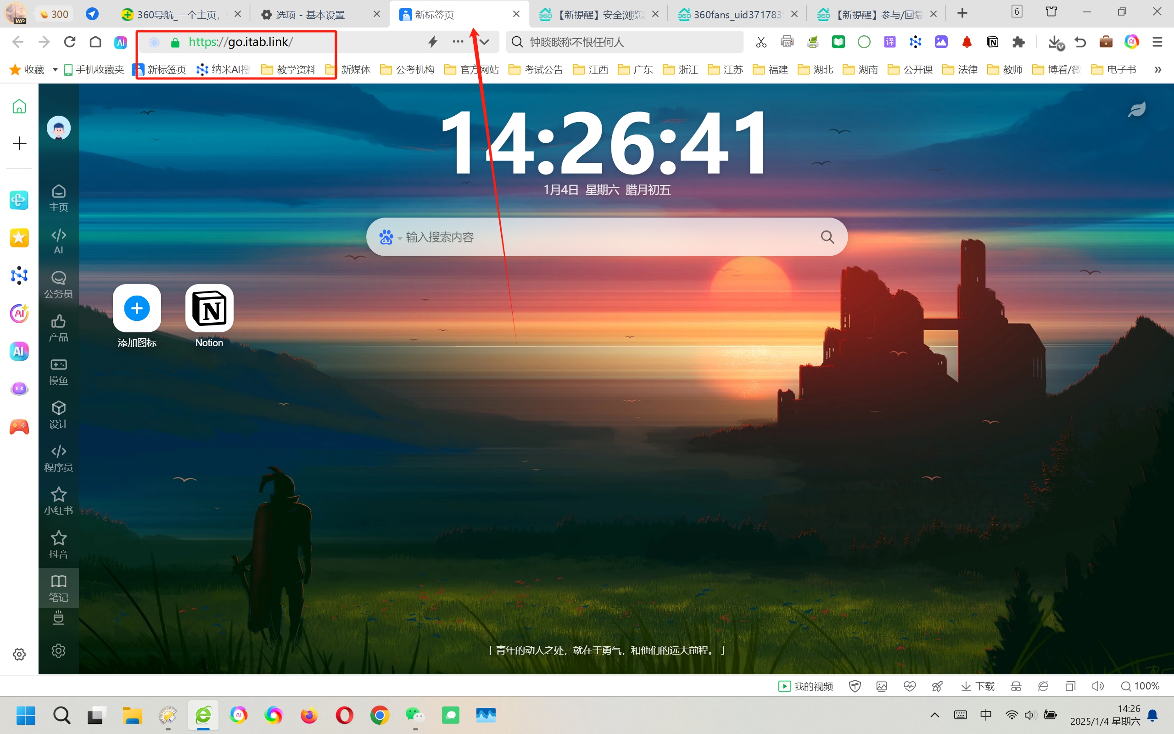Open the Notion extension icon in toolbar
This screenshot has width=1174, height=734.
993,42
